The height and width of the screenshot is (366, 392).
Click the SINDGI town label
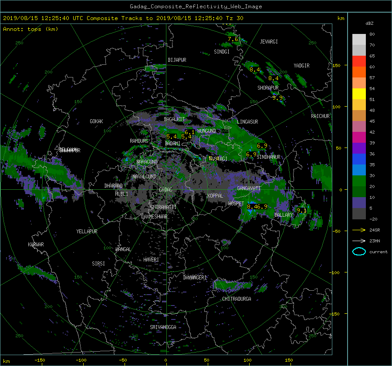[222, 52]
